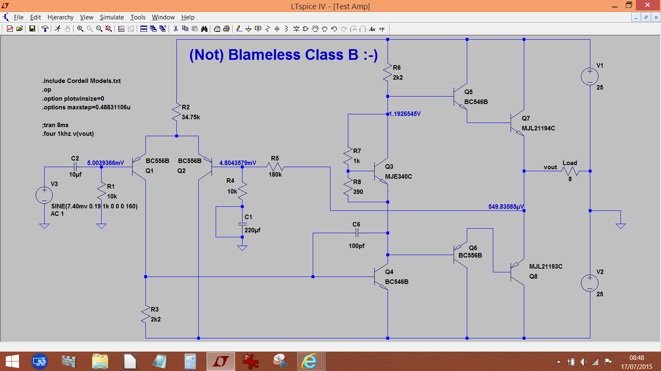Click the R5 '180k' resistor value

pyautogui.click(x=275, y=175)
